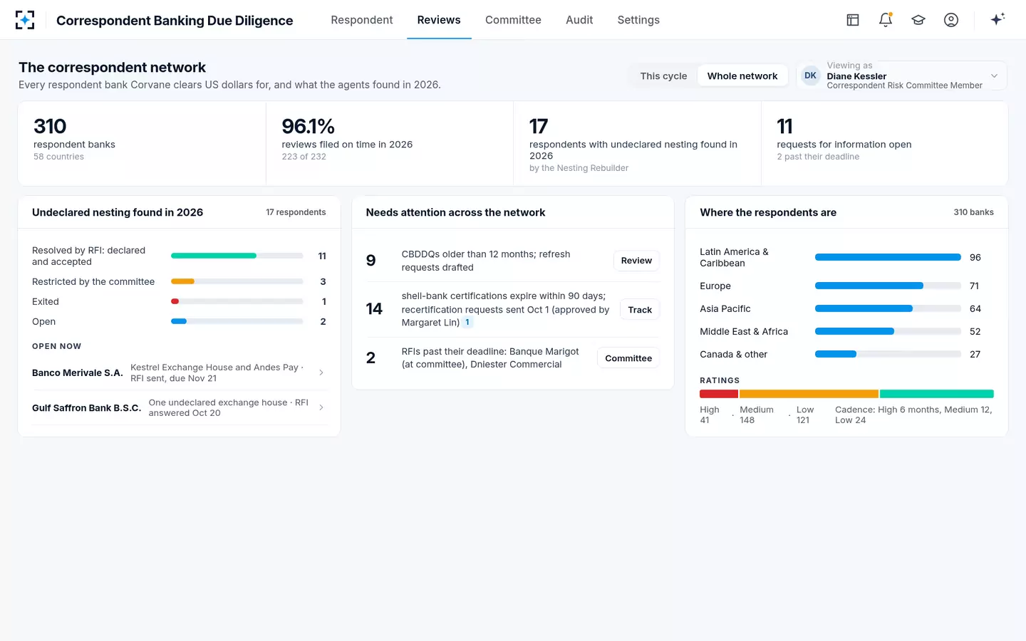Image resolution: width=1026 pixels, height=641 pixels.
Task: Click the Europe respondents bar
Action: tap(888, 286)
